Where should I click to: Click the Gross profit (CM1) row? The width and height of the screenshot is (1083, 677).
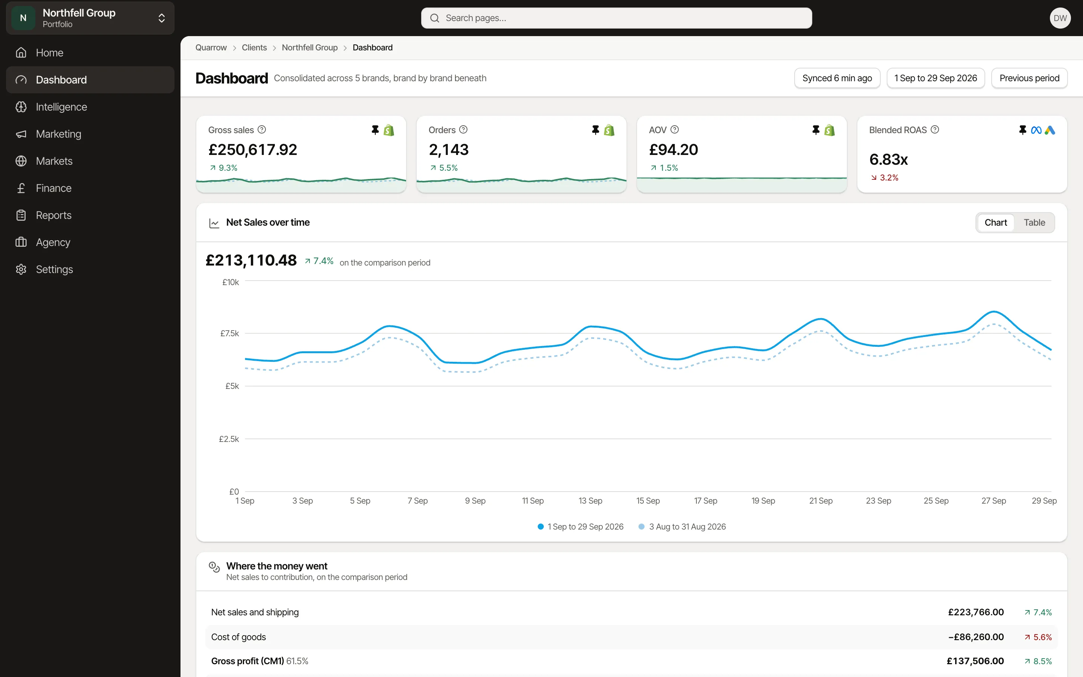pos(631,661)
